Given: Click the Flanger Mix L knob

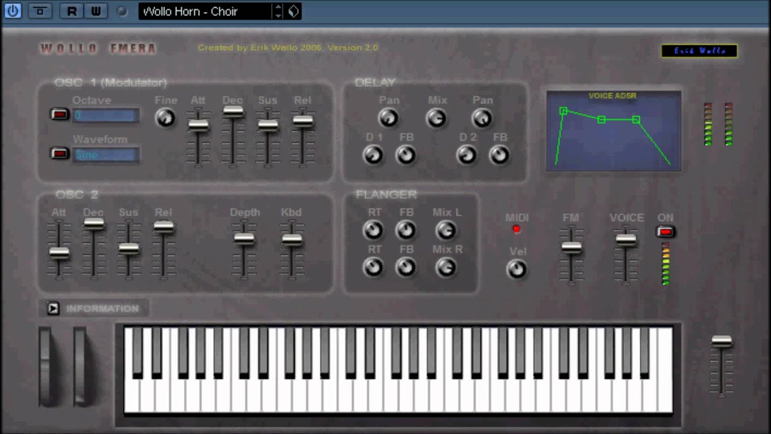Looking at the screenshot, I should click(x=446, y=230).
